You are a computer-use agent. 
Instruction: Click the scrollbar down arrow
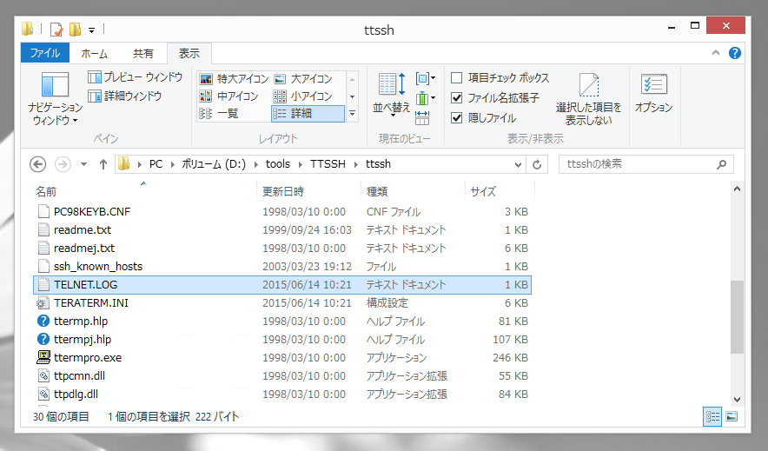pos(737,400)
